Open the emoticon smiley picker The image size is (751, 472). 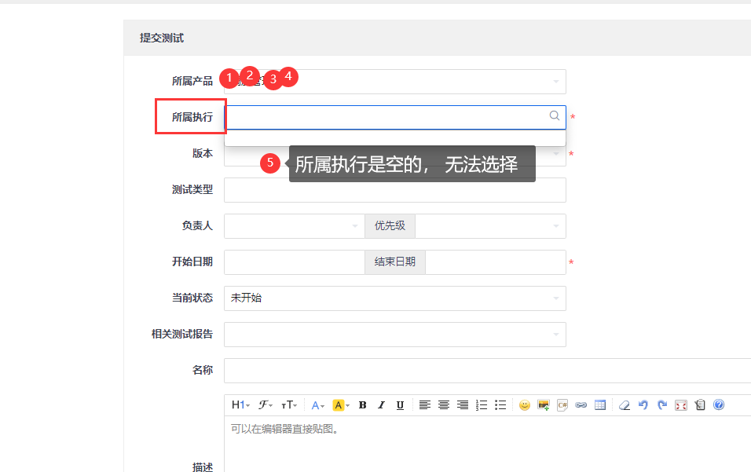(525, 405)
